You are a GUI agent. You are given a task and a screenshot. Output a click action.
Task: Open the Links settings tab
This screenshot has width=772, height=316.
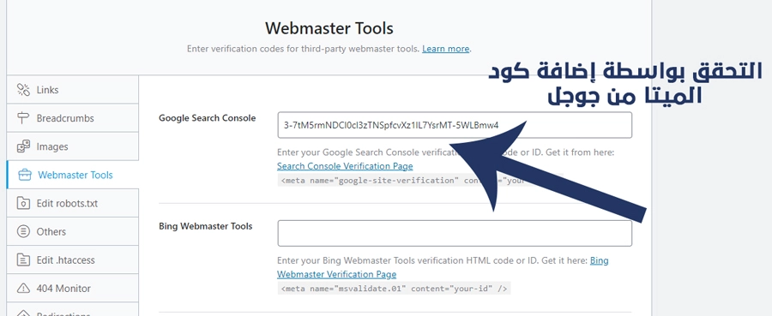[x=73, y=89]
